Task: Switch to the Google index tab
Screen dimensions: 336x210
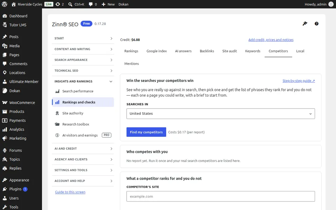Action: tap(157, 51)
